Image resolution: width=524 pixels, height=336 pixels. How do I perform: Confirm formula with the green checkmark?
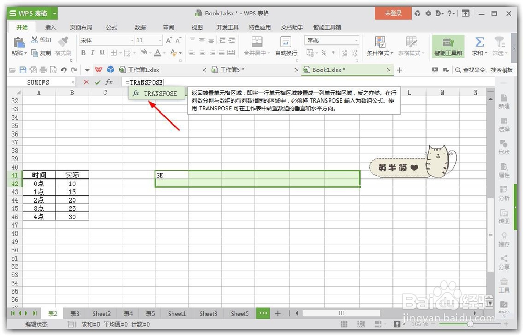point(97,82)
